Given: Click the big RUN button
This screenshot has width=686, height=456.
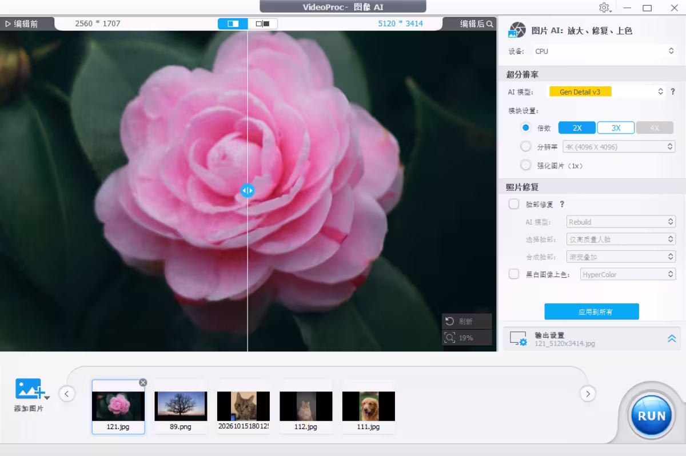Looking at the screenshot, I should coord(652,416).
